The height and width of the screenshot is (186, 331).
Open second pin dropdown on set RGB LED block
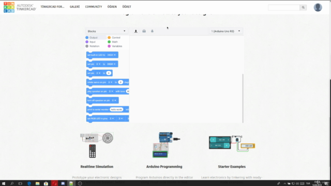(x=121, y=118)
